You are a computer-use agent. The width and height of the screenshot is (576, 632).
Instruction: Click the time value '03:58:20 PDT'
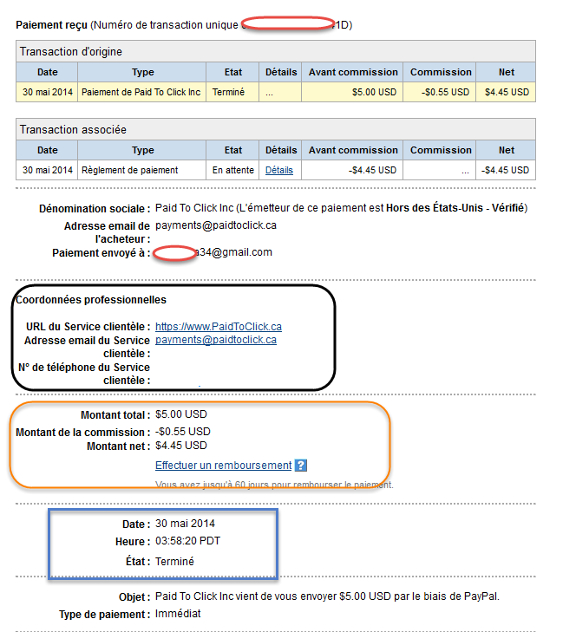(x=188, y=541)
